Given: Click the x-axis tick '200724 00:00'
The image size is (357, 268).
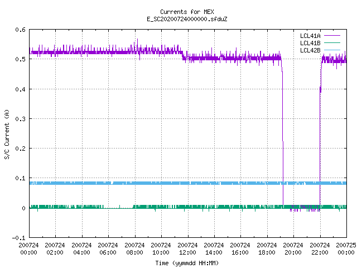Looking at the screenshot, I should [x=28, y=248].
